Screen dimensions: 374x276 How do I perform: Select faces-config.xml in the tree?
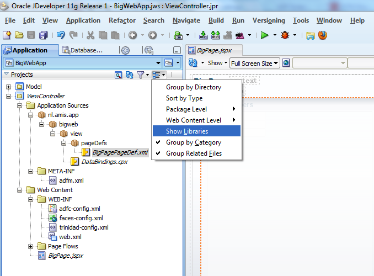(x=81, y=218)
